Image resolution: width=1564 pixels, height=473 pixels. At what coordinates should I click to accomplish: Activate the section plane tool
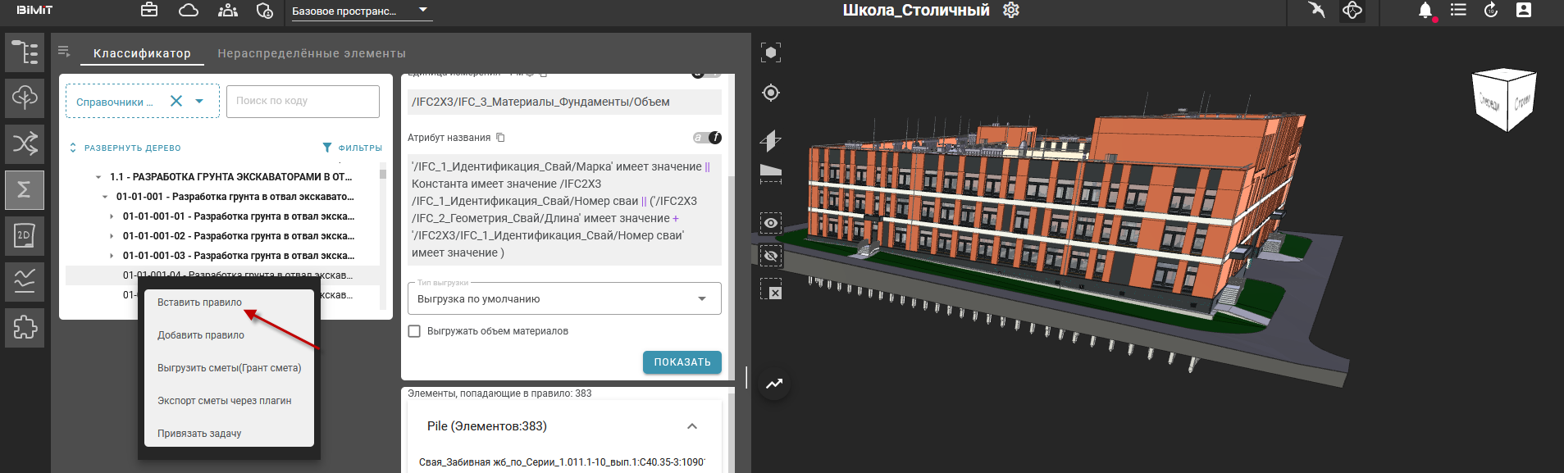pos(770,140)
